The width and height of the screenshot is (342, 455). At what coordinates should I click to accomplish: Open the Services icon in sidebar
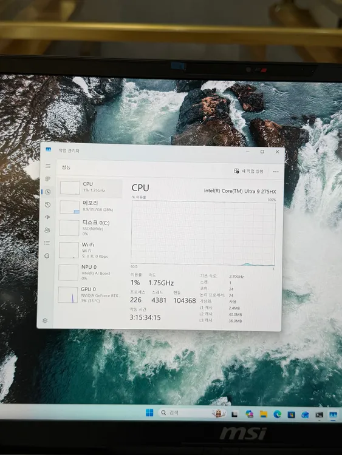[x=47, y=255]
